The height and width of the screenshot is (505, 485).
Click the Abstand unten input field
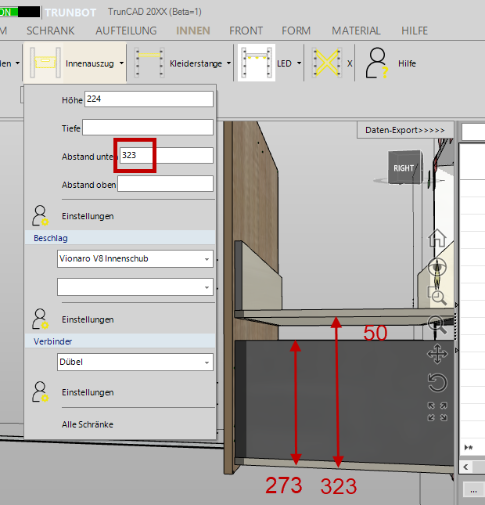pyautogui.click(x=166, y=156)
